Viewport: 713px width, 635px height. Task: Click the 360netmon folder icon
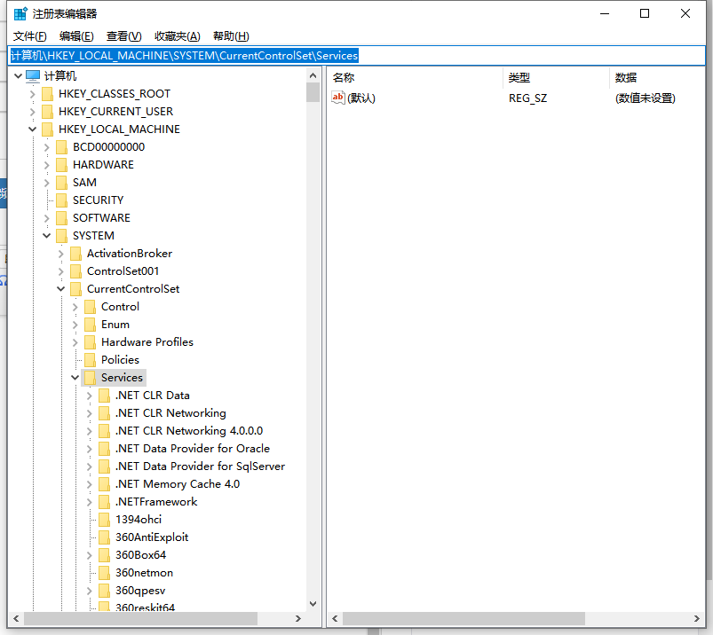coord(104,573)
